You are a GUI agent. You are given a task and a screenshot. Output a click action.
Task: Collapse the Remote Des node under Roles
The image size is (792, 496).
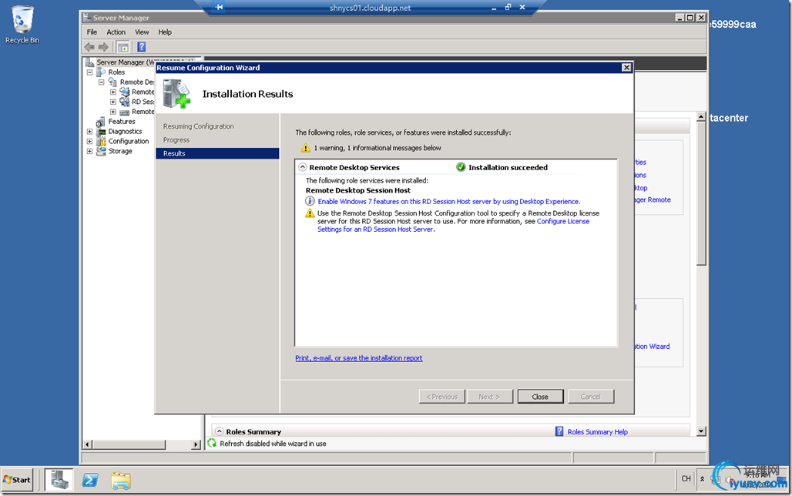(101, 82)
